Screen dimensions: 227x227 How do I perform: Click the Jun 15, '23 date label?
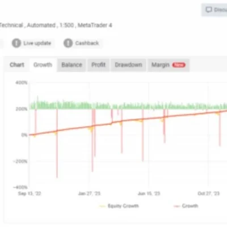149,194
